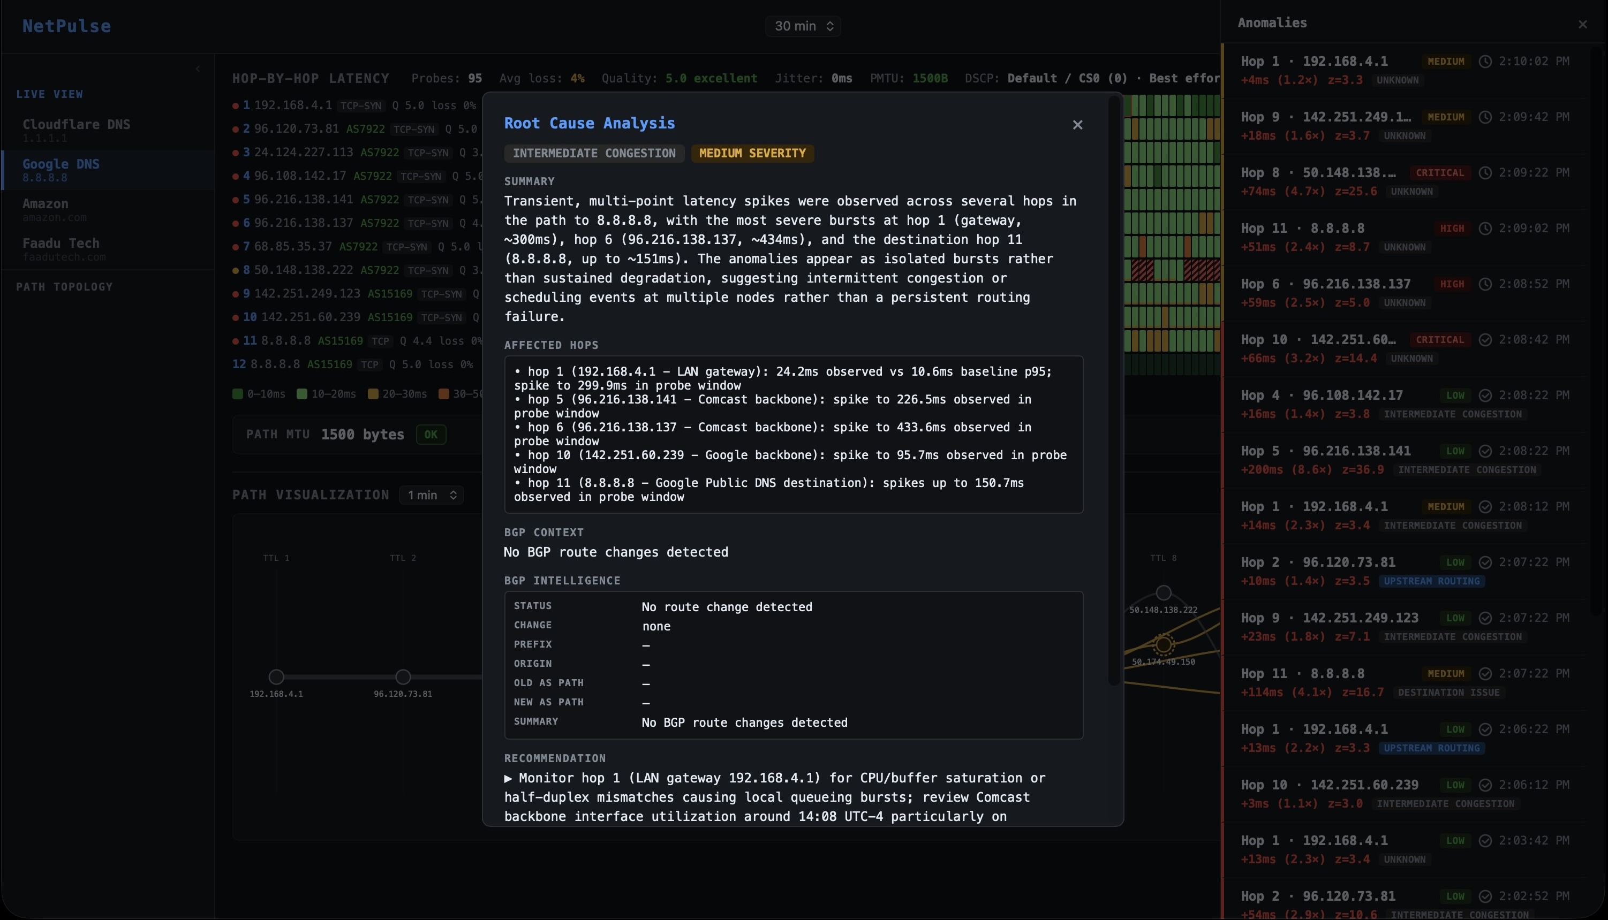Select hop 3 row 24.124.227.113
The image size is (1608, 920).
pyautogui.click(x=357, y=153)
